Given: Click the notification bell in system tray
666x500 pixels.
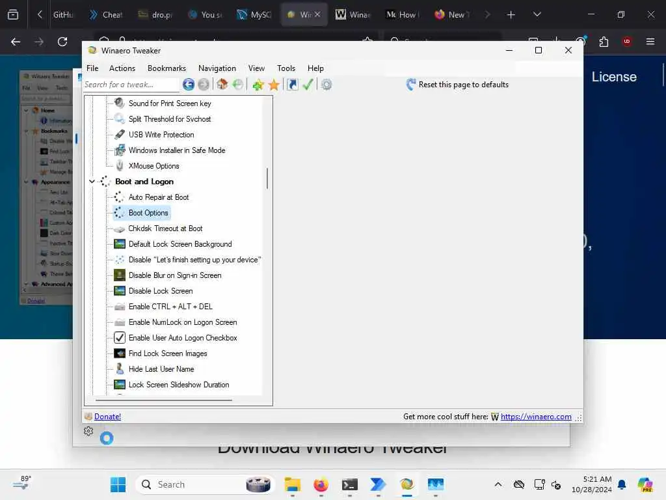Looking at the screenshot, I should [x=622, y=484].
